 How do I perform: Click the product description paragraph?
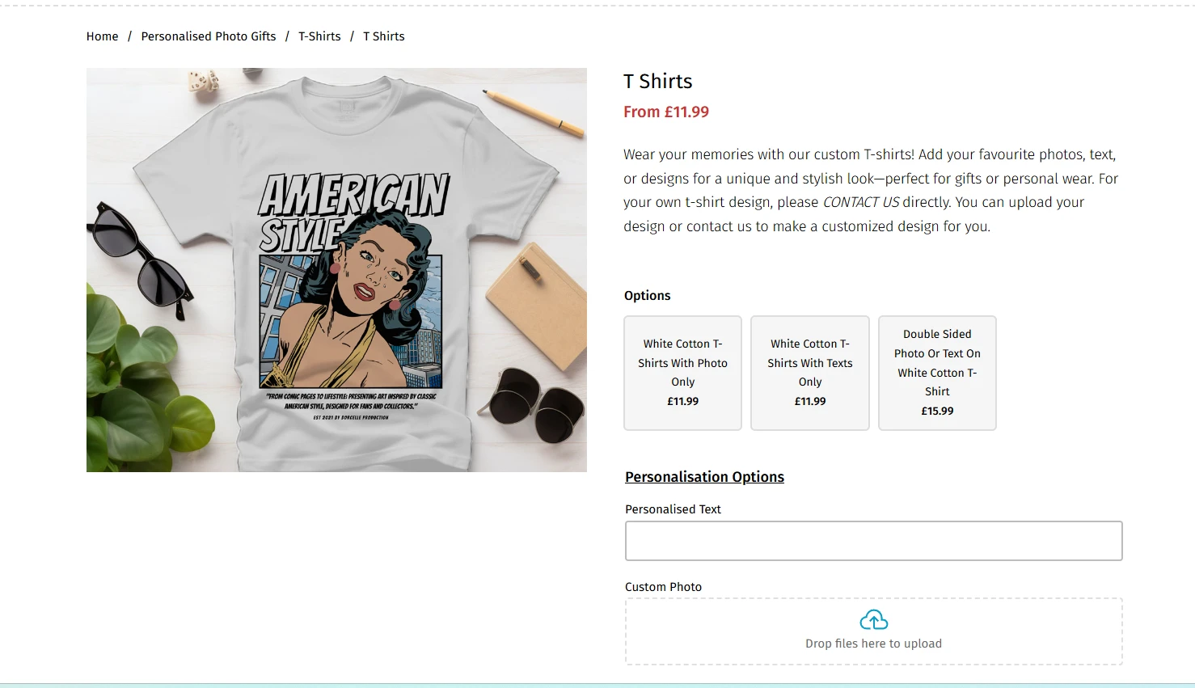pyautogui.click(x=870, y=179)
